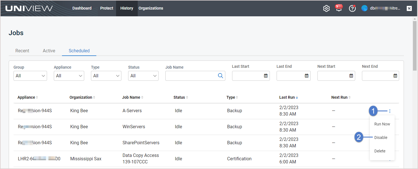
Task: Click the WinServers job name
Action: pos(134,127)
